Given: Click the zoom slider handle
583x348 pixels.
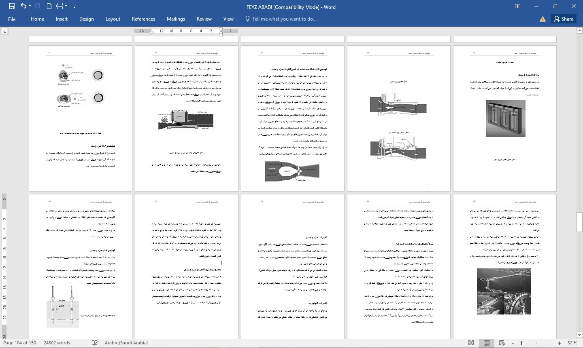Looking at the screenshot, I should tap(522, 343).
